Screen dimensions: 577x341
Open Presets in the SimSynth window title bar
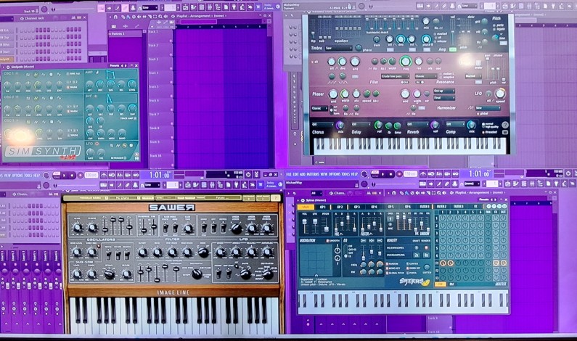coord(114,65)
